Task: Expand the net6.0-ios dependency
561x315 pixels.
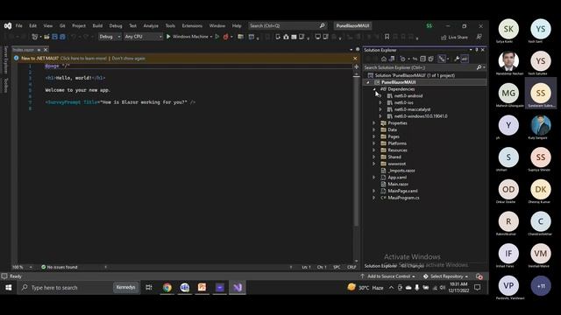Action: (x=380, y=102)
